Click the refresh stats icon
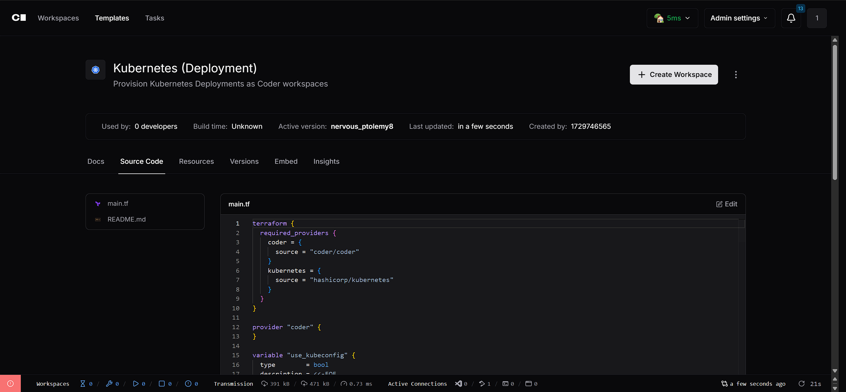This screenshot has width=846, height=392. [801, 383]
